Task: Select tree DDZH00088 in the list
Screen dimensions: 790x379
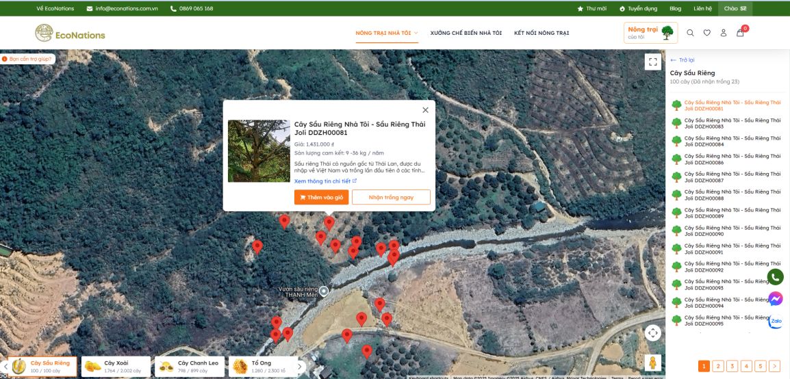Action: pyautogui.click(x=728, y=195)
